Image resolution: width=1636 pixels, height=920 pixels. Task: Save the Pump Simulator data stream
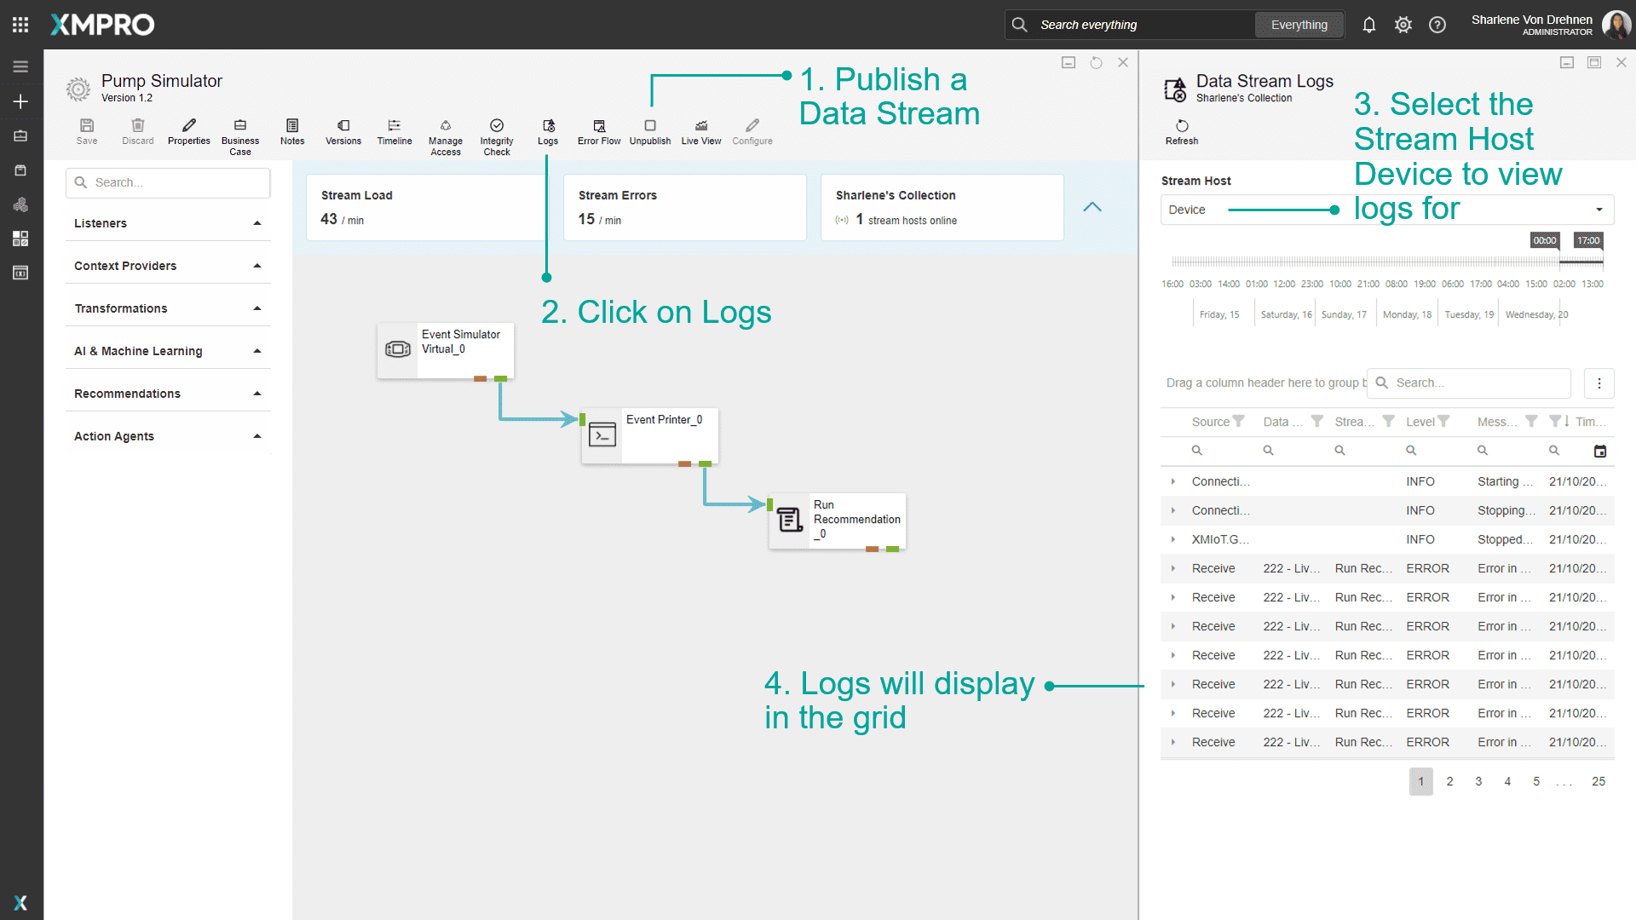86,132
